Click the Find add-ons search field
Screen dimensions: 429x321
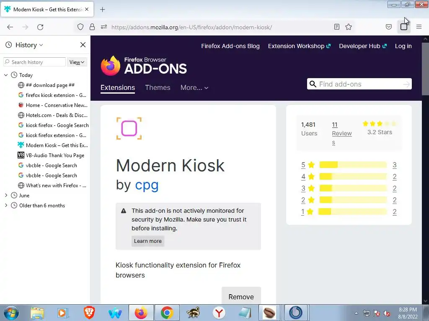coord(359,84)
